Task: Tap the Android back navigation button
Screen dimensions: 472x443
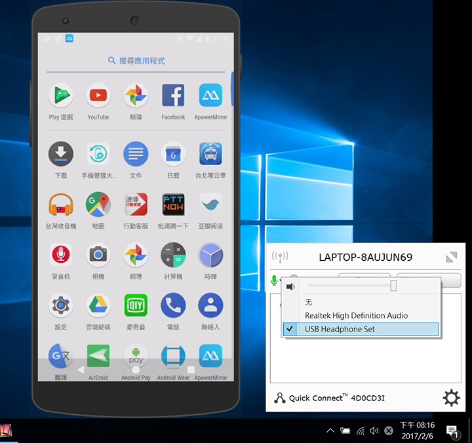Action: point(81,370)
